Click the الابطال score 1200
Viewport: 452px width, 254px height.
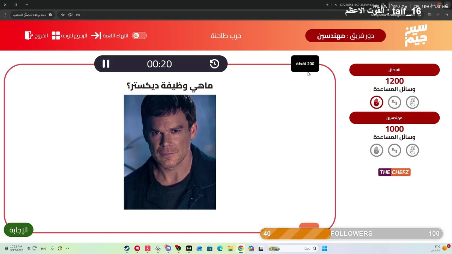tap(394, 81)
